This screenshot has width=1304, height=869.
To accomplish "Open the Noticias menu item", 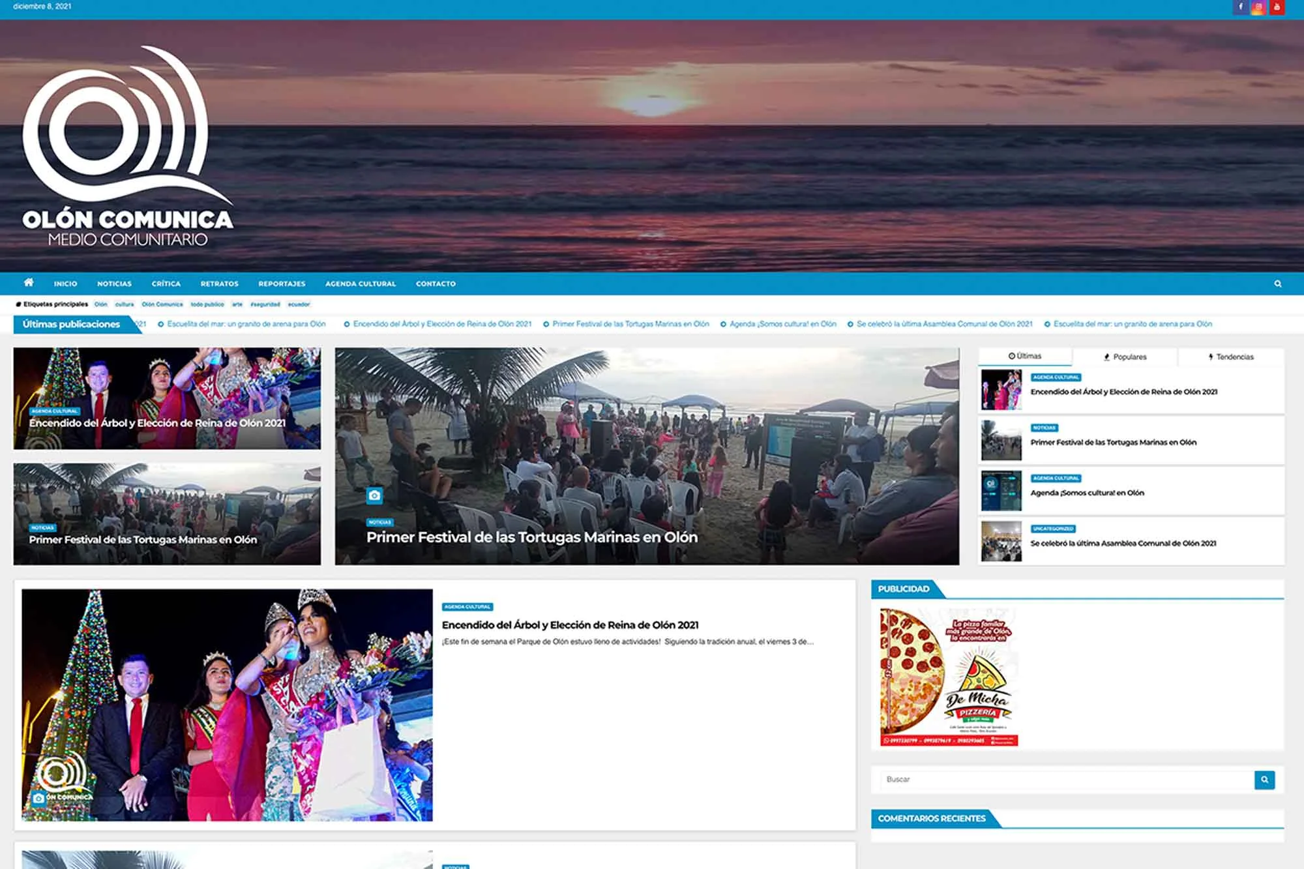I will (x=114, y=284).
